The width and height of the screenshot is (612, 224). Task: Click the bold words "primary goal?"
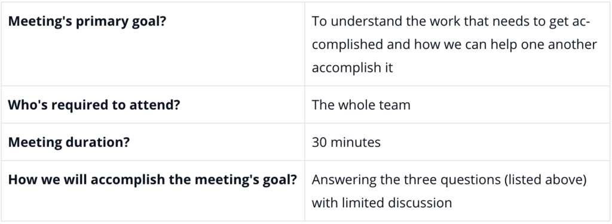click(121, 21)
